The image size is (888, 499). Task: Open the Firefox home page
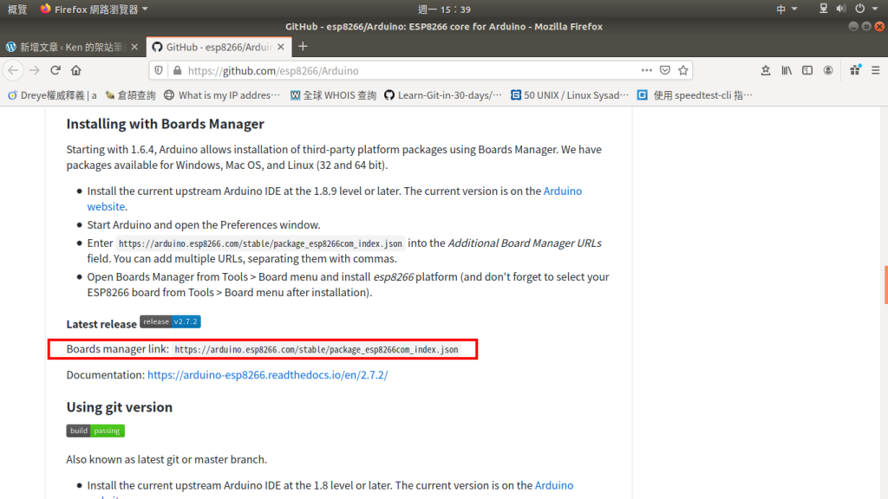point(76,70)
